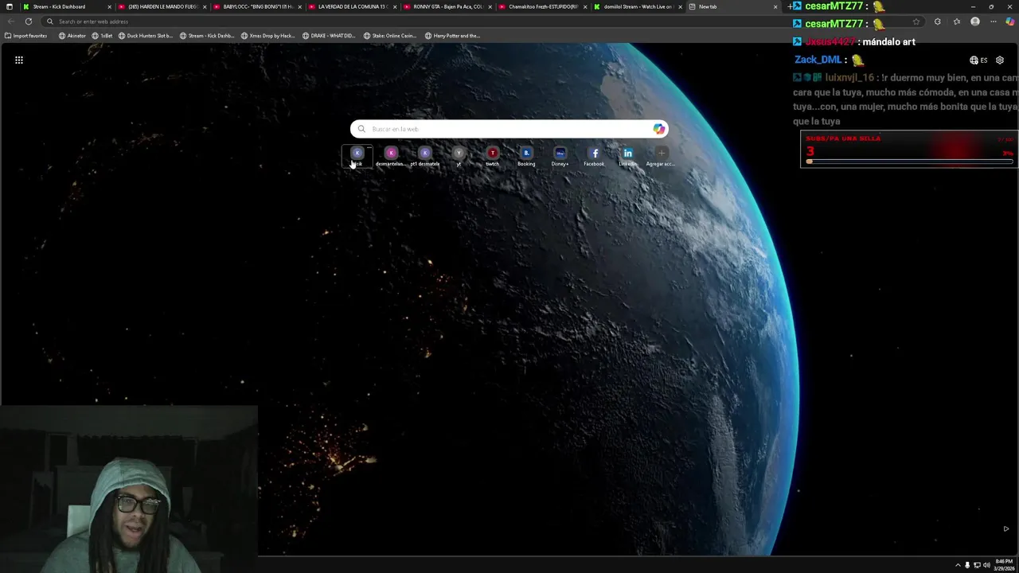Open the desmantelan quick link tile

pyautogui.click(x=390, y=157)
